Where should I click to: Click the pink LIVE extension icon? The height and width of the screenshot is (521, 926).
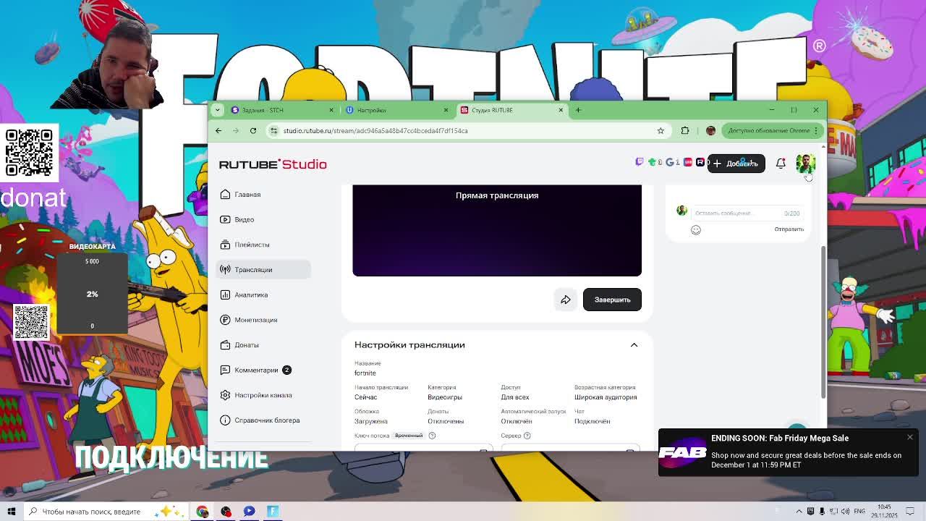(688, 162)
